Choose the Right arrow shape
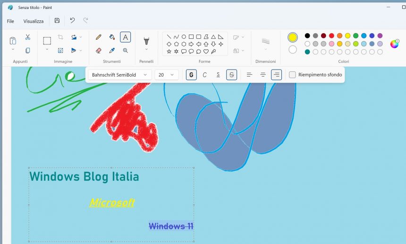The width and height of the screenshot is (406, 244). tap(191, 44)
